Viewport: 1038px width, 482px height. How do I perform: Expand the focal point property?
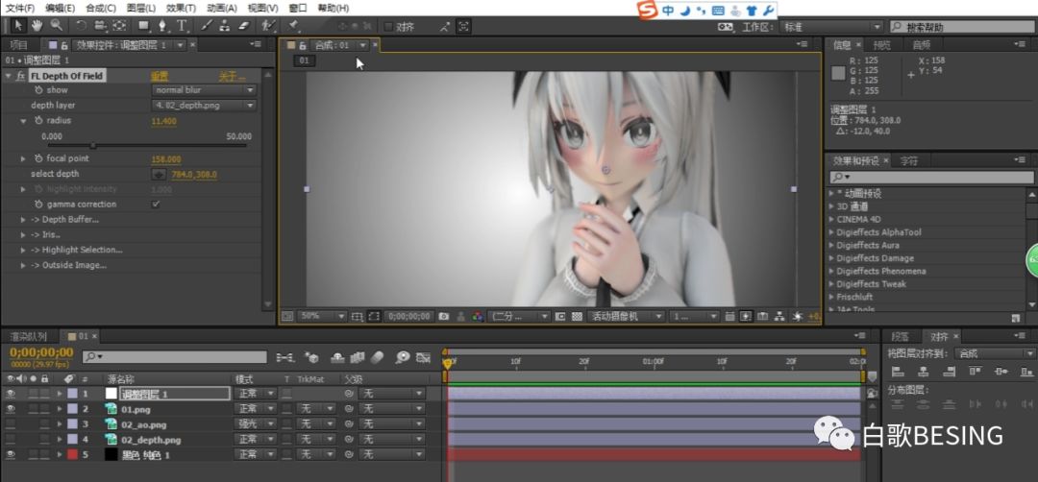(23, 158)
